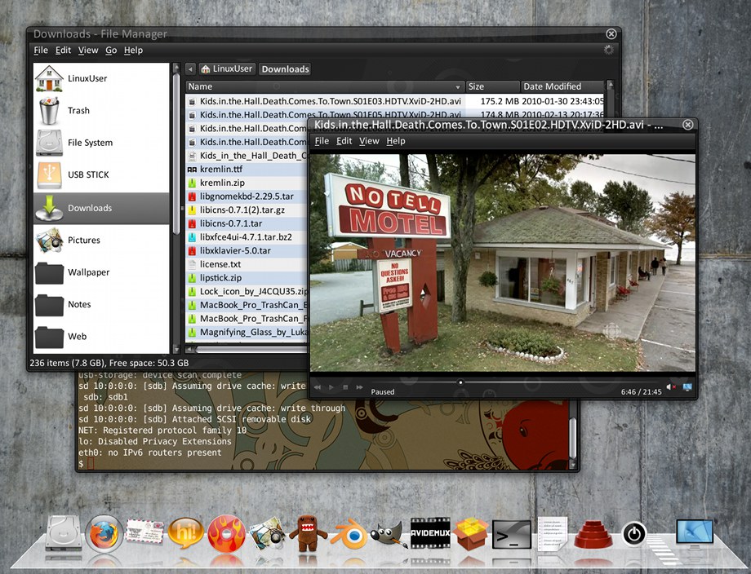This screenshot has height=574, width=751.
Task: Select the kremlin.zip file
Action: pyautogui.click(x=247, y=183)
